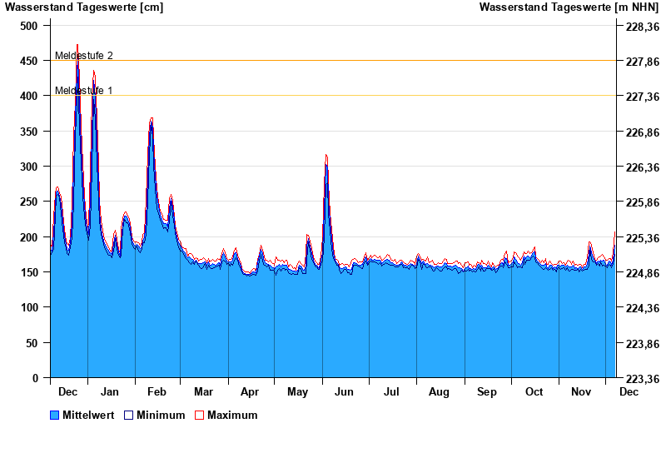Click the peak of the June spike
This screenshot has width=666, height=458.
click(326, 157)
